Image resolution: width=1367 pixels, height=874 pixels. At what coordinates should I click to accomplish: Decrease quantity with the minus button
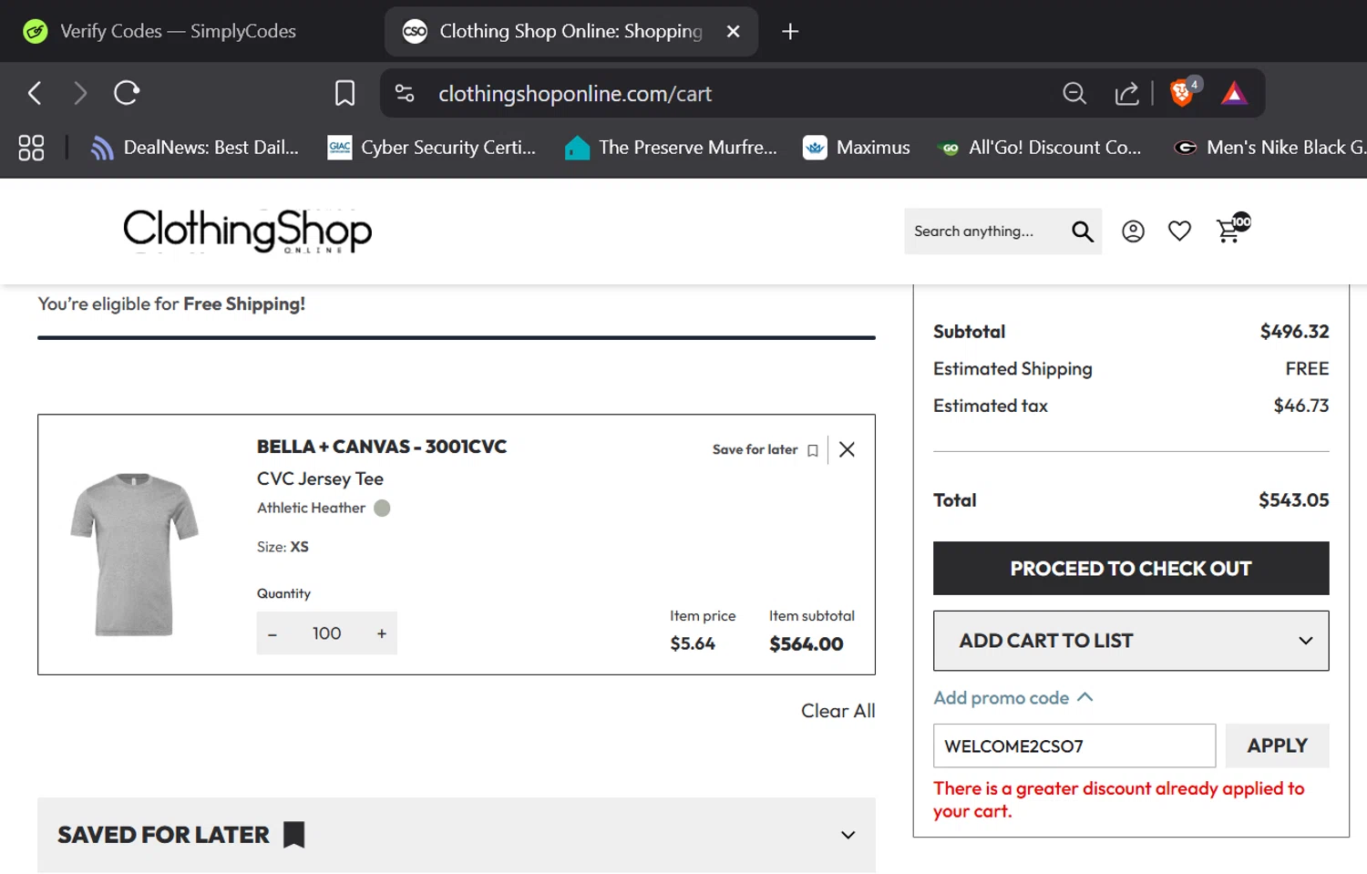click(x=272, y=633)
